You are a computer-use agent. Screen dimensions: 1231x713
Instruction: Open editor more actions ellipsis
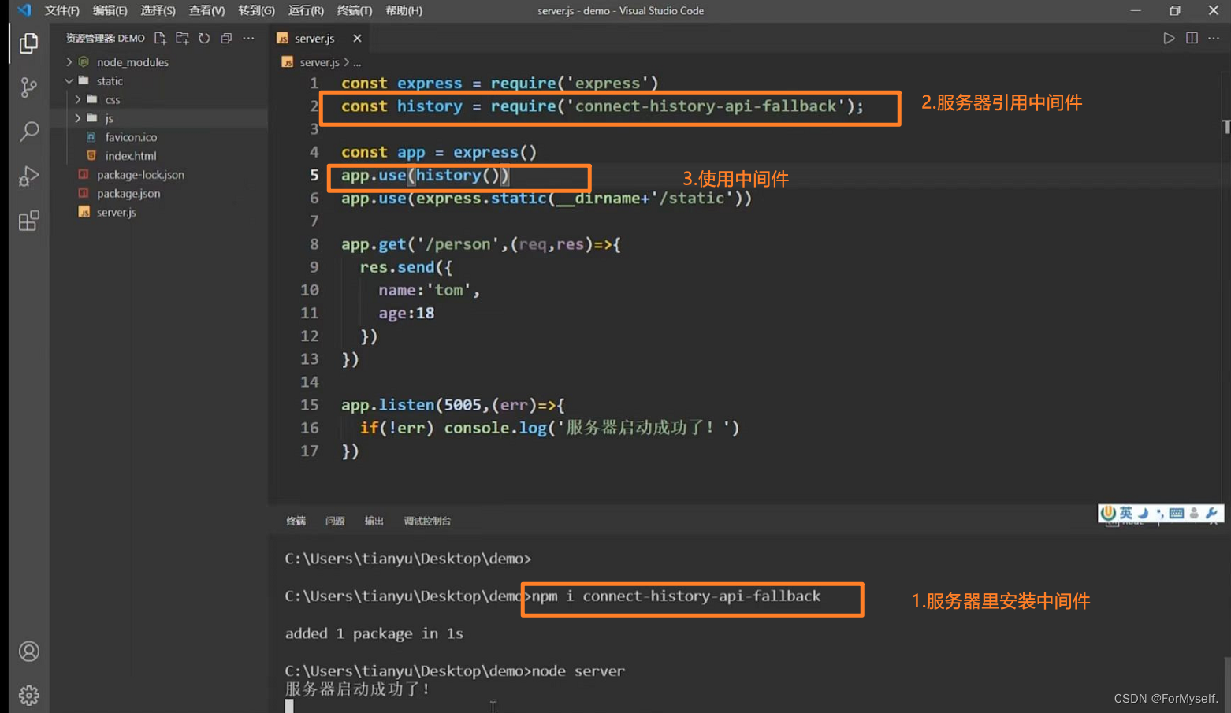coord(1214,38)
